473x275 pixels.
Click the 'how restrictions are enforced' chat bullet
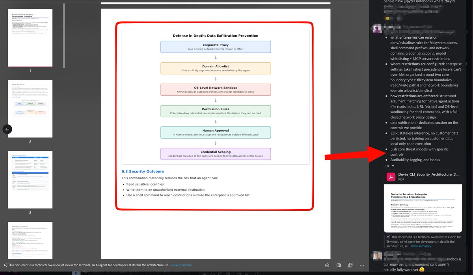(x=425, y=106)
